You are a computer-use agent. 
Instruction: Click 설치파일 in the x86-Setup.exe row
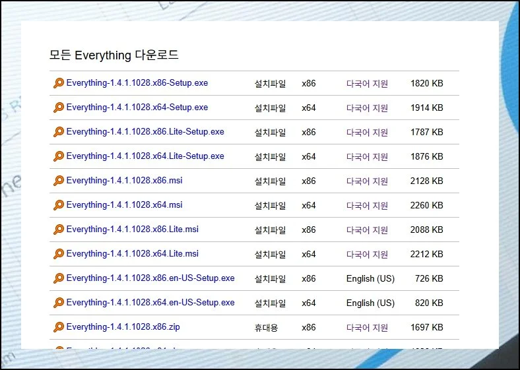(271, 84)
